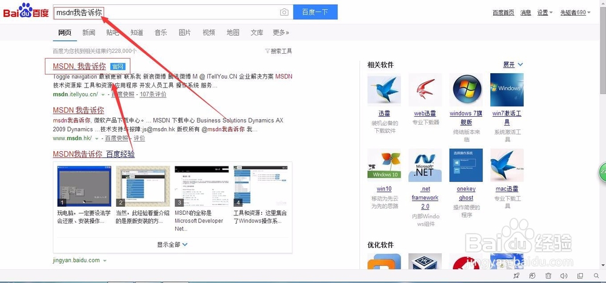Image resolution: width=606 pixels, height=283 pixels.
Task: Click the camera image-search icon
Action: click(284, 12)
